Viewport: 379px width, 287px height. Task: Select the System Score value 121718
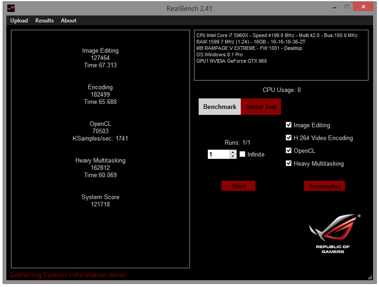(x=100, y=204)
